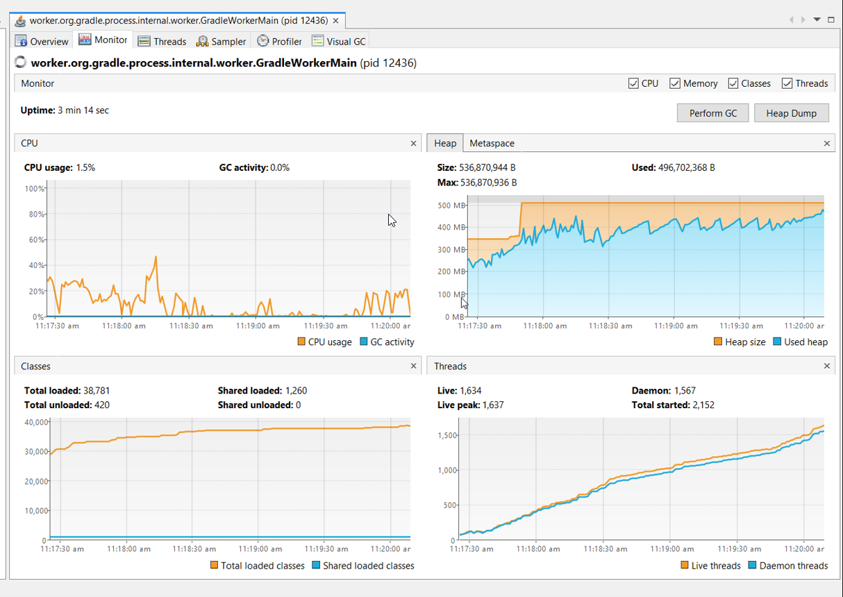Click the orange CPU usage legend swatch
The image size is (843, 597).
click(x=301, y=342)
